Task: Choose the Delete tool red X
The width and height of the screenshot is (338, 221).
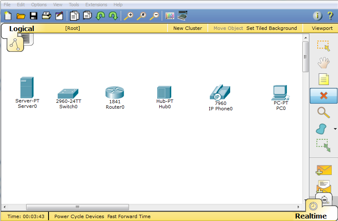Action: (x=323, y=96)
